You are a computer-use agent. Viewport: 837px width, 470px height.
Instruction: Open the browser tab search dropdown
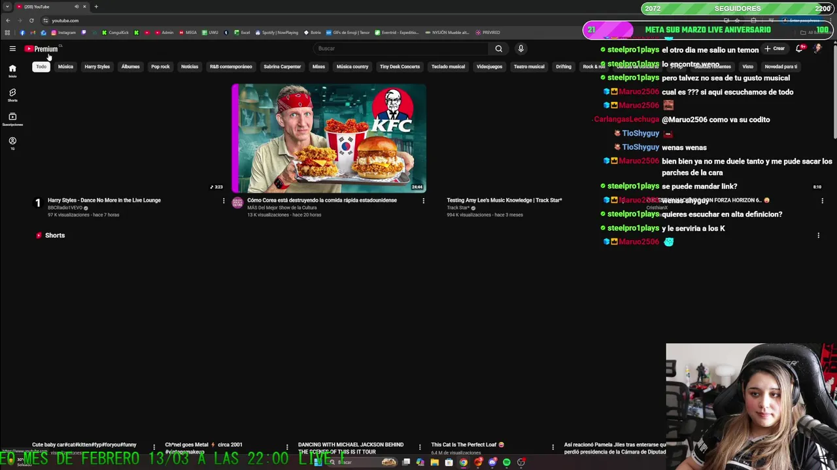(x=7, y=7)
